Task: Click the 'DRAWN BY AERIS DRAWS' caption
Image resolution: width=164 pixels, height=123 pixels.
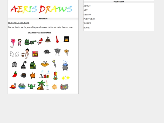Action: click(39, 33)
